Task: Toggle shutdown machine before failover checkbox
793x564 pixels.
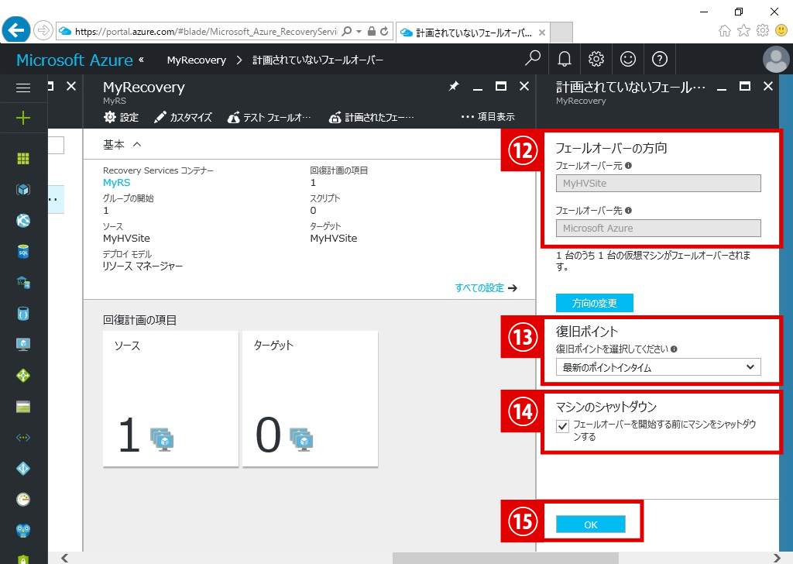Action: click(562, 426)
